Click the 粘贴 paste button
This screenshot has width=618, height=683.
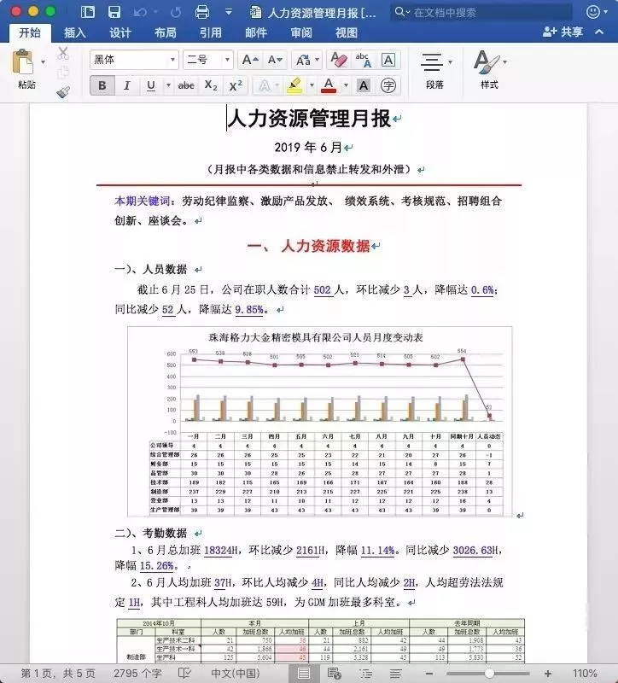click(x=24, y=69)
